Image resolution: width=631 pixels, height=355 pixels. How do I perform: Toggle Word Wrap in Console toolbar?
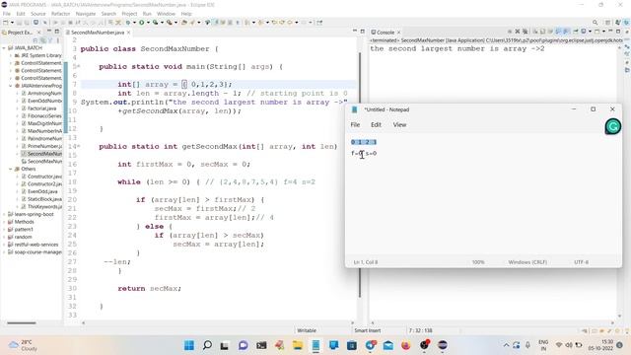[550, 32]
